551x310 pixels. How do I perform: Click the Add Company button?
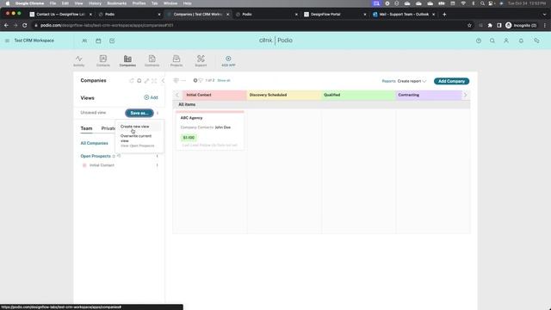coord(451,81)
